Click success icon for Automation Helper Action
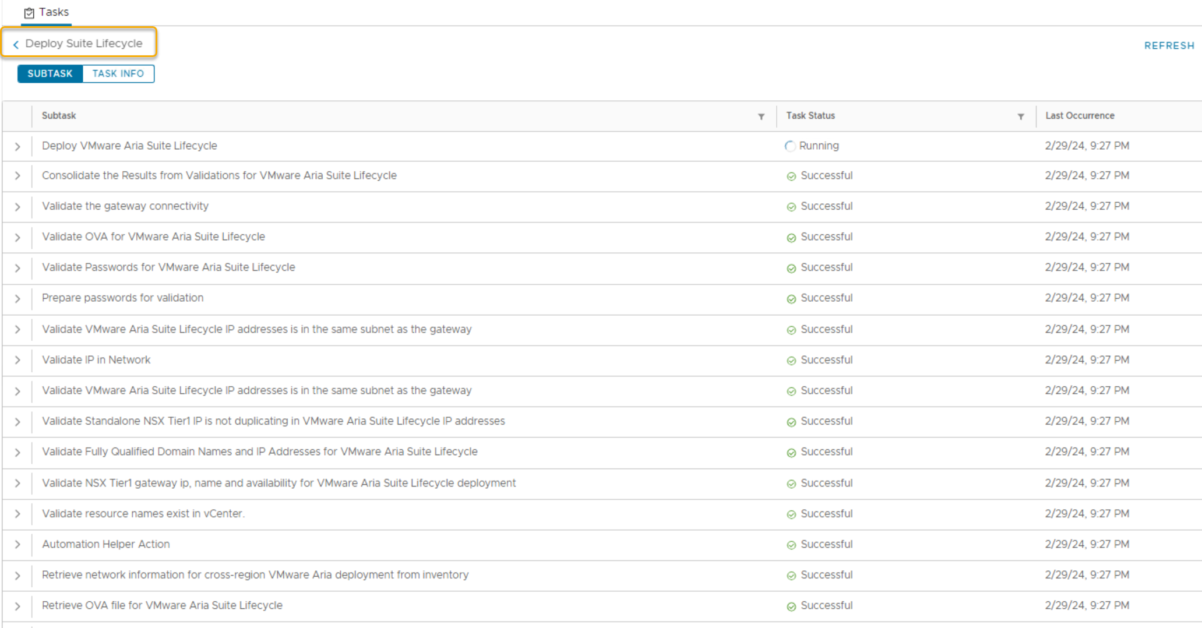This screenshot has width=1202, height=628. (791, 545)
